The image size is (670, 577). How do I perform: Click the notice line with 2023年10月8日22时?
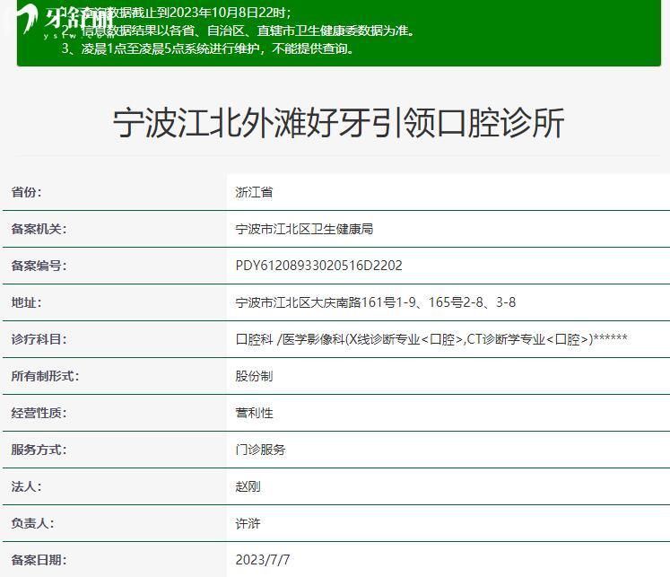[177, 13]
